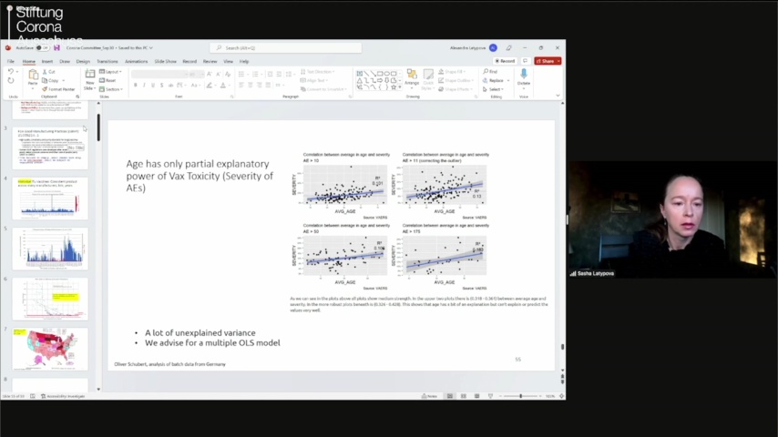
Task: Insert a New Slide
Action: tap(90, 78)
